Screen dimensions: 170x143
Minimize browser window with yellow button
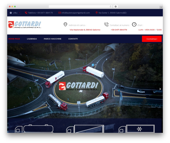click(x=12, y=6)
